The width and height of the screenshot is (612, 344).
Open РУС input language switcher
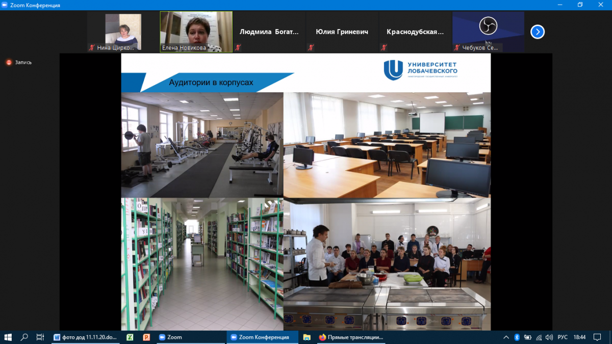click(563, 337)
